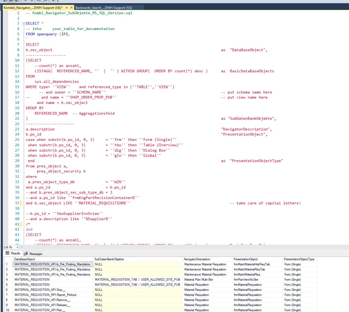Click the results grid select-all corner cell

click(9, 259)
